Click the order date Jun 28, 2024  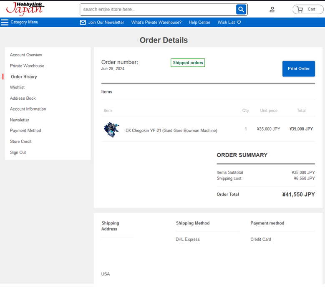113,68
